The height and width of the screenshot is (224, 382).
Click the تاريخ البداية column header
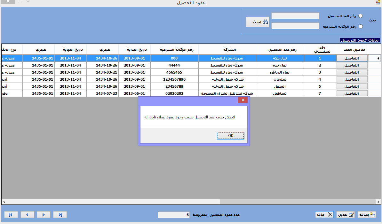click(x=134, y=50)
